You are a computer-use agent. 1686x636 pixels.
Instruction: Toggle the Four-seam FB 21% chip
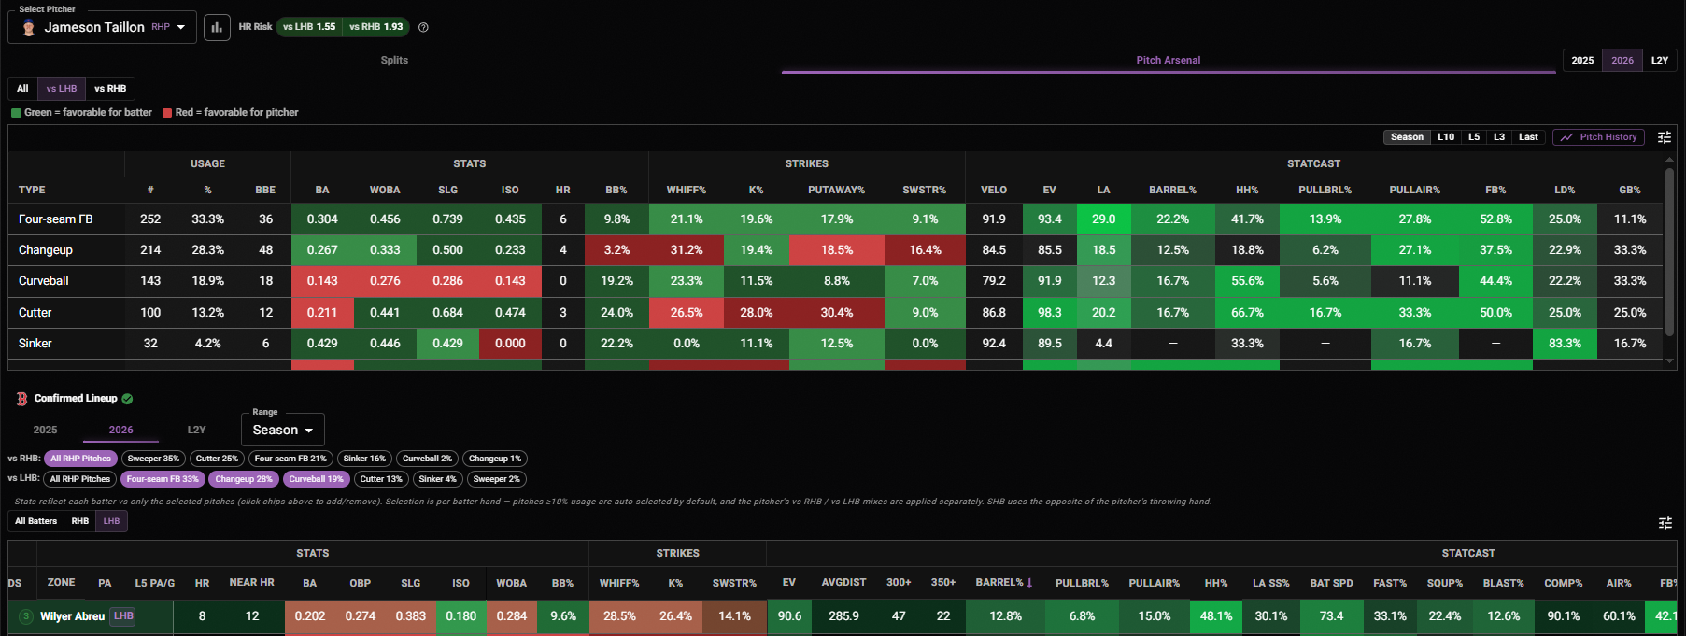(x=290, y=459)
